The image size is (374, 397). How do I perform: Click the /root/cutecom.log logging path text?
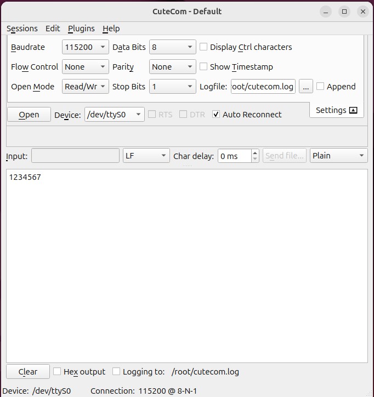(205, 372)
